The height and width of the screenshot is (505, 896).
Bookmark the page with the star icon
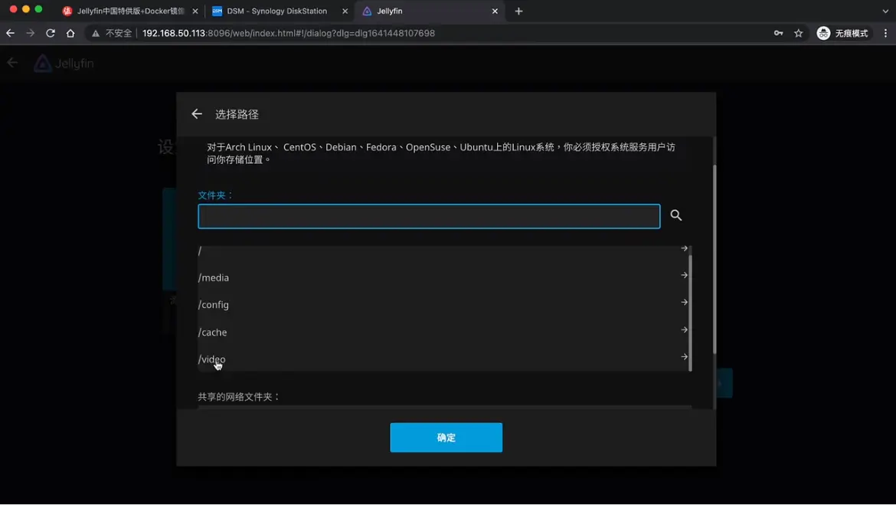tap(799, 33)
